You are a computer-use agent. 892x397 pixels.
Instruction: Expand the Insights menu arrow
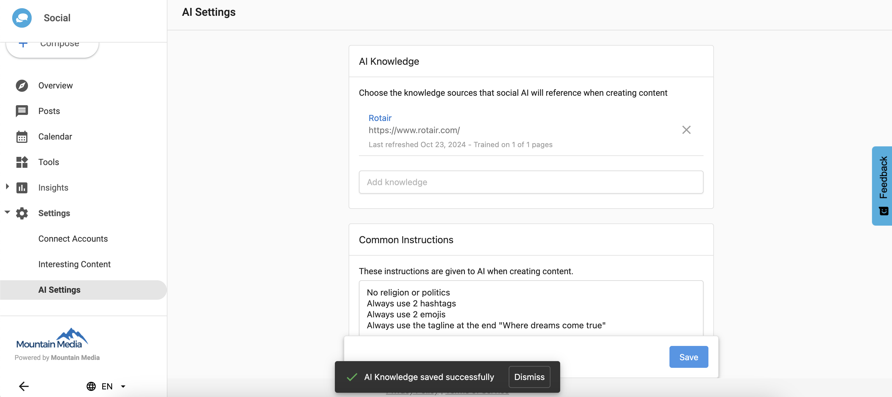point(7,187)
